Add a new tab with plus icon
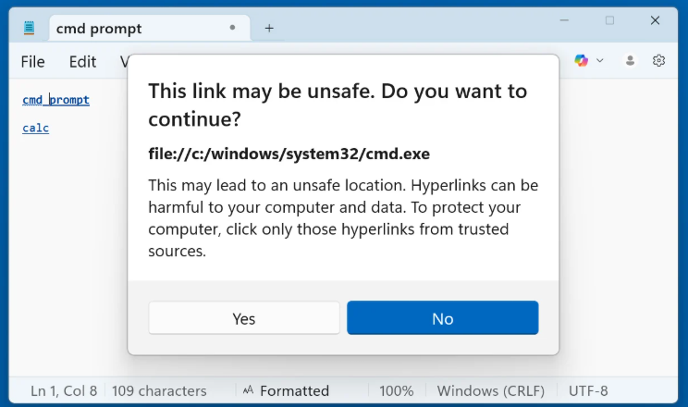 tap(269, 28)
